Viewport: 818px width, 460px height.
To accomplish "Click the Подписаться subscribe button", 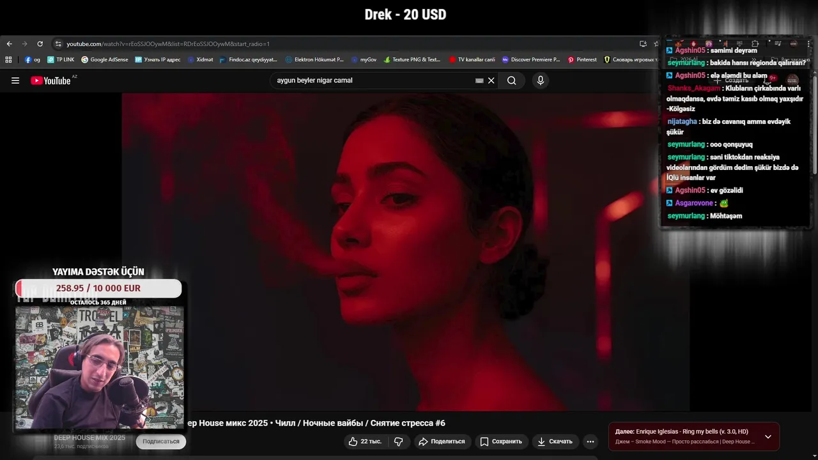I will pos(161,441).
